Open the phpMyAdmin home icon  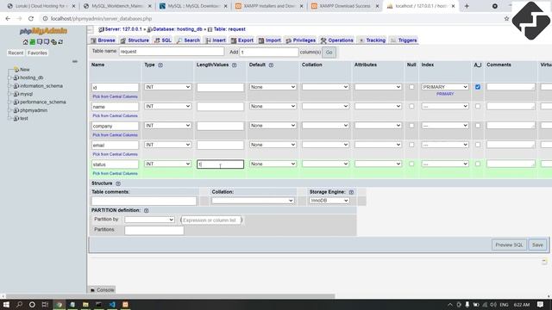point(25,42)
